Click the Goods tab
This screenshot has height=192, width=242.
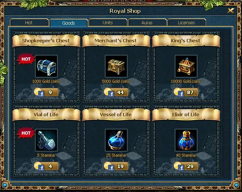(68, 23)
